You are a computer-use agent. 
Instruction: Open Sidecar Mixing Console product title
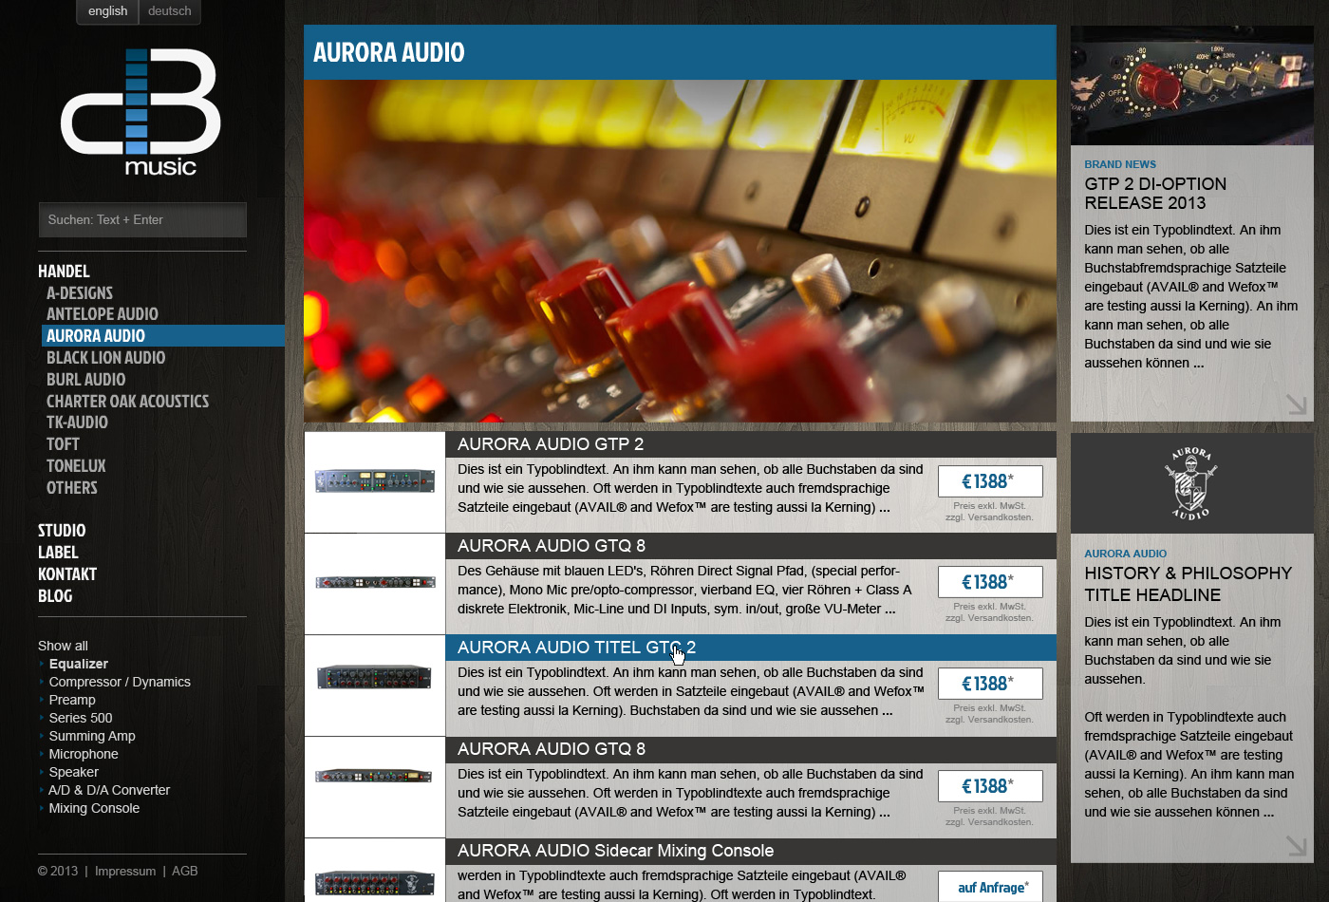[x=616, y=851]
